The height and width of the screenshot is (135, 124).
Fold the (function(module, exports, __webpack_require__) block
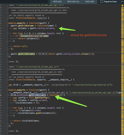pos(8,80)
